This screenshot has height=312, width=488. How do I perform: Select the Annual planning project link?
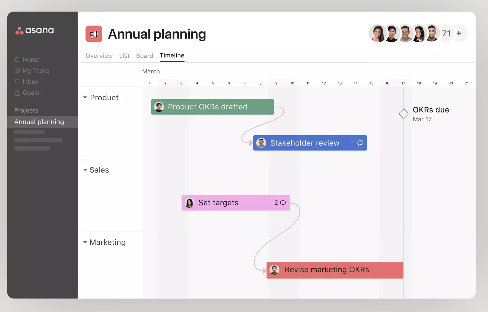click(x=39, y=122)
